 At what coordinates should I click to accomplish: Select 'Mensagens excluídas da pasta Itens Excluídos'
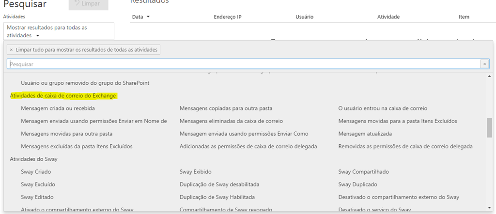(x=77, y=146)
